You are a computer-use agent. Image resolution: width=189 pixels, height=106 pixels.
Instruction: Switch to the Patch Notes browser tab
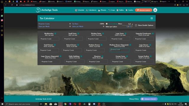(129, 1)
